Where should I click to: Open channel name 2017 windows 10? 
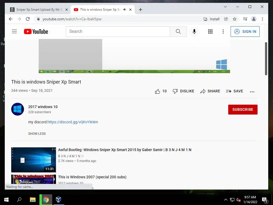pyautogui.click(x=43, y=107)
